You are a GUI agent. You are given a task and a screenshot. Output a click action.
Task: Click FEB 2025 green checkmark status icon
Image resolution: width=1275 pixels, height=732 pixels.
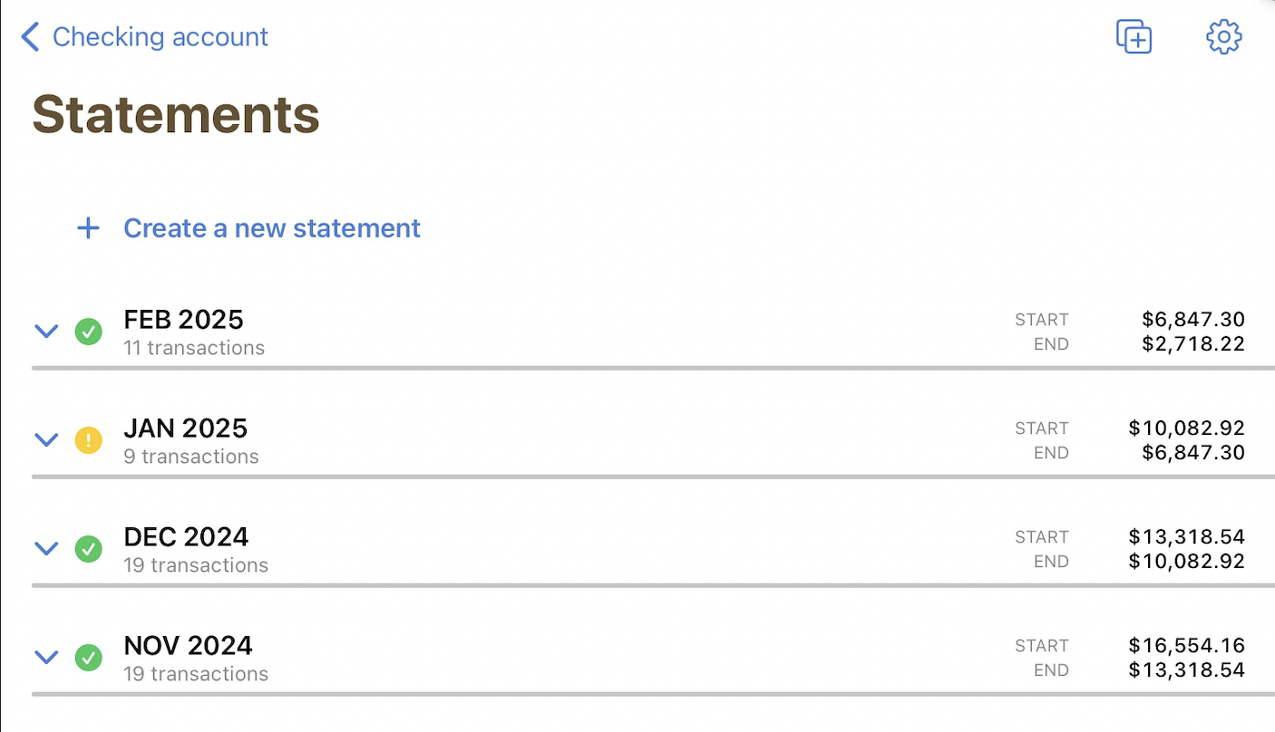(x=88, y=332)
